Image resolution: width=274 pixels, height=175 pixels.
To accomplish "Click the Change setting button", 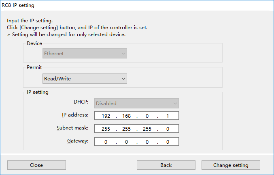I will (231, 165).
